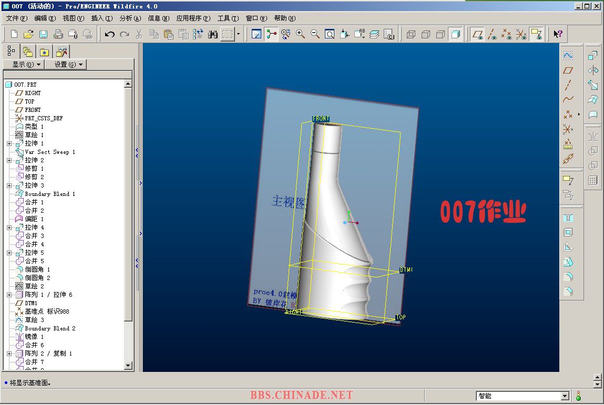Expand the 阵列 1 / 拉伸 6 pattern node
Screen dimensions: 604x405
tap(9, 295)
